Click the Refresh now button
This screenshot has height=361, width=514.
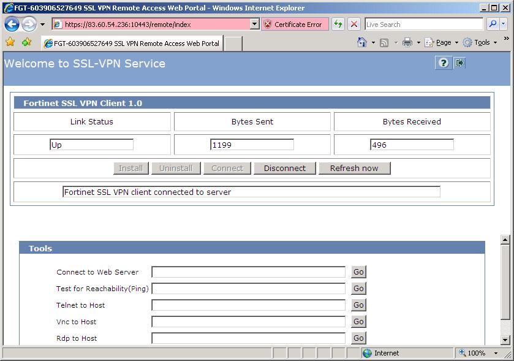coord(353,168)
